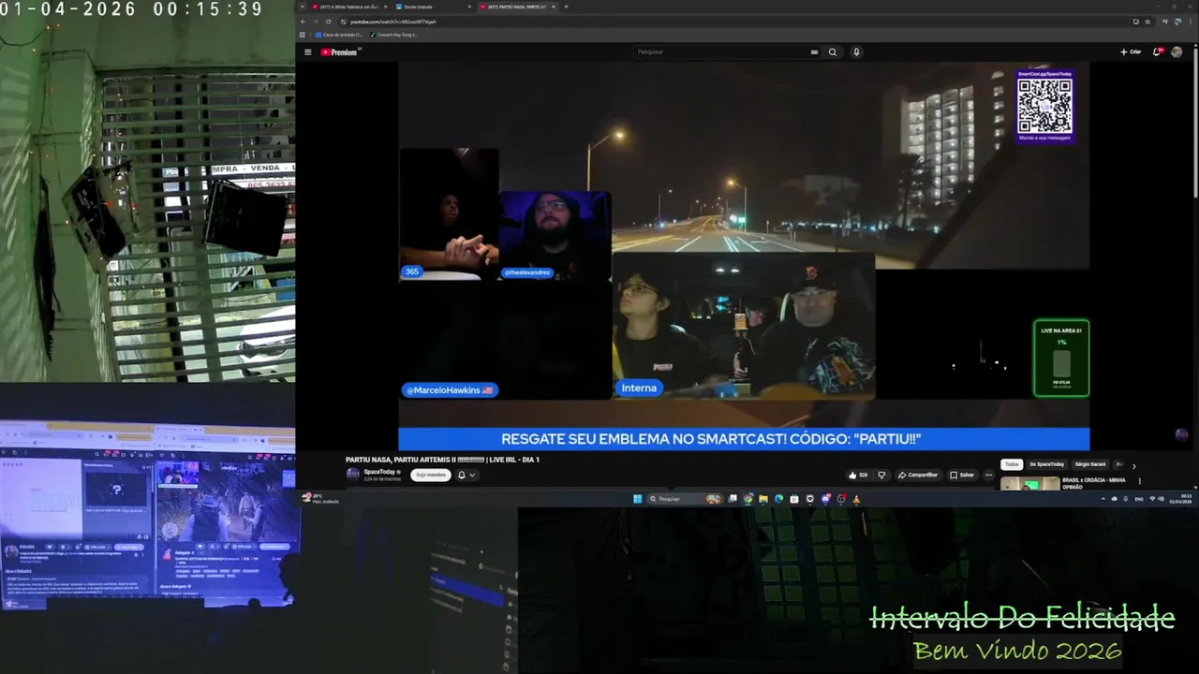1199x674 pixels.
Task: Open the Chrome three-dot menu
Action: [1190, 22]
